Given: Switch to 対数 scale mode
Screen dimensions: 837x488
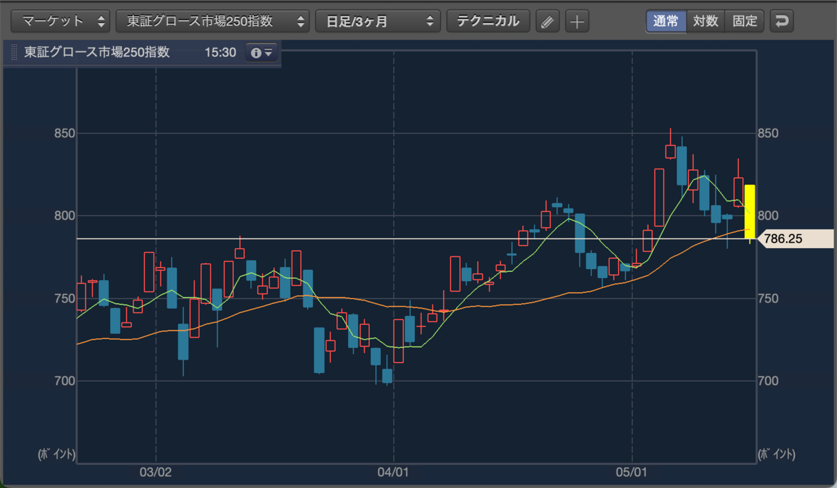Looking at the screenshot, I should click(705, 21).
